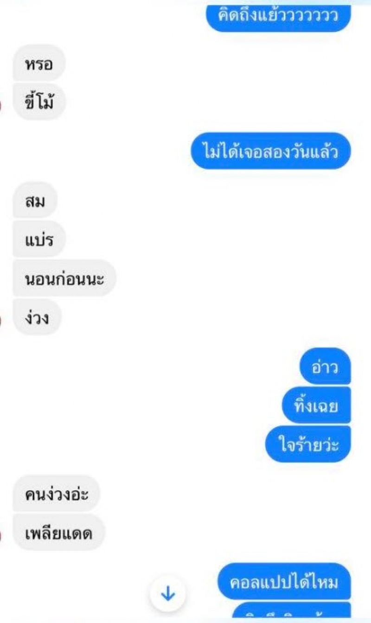Tap the received message คนง่วงอ่ะ
The width and height of the screenshot is (371, 623).
pos(56,494)
